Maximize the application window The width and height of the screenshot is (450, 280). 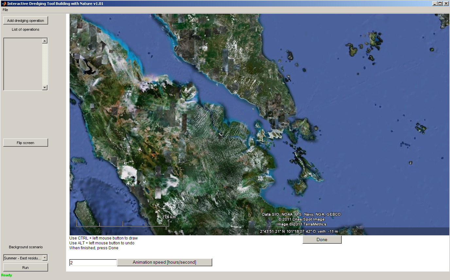point(440,4)
